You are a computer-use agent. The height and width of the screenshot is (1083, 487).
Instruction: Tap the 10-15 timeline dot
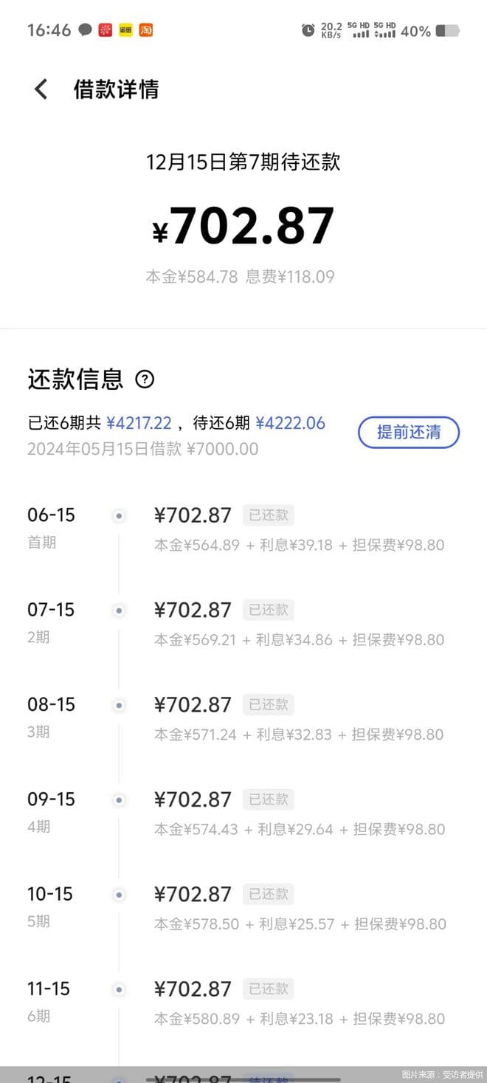(119, 894)
